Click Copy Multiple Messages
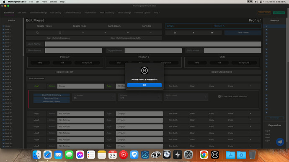This screenshot has width=289, height=162. pos(58,38)
